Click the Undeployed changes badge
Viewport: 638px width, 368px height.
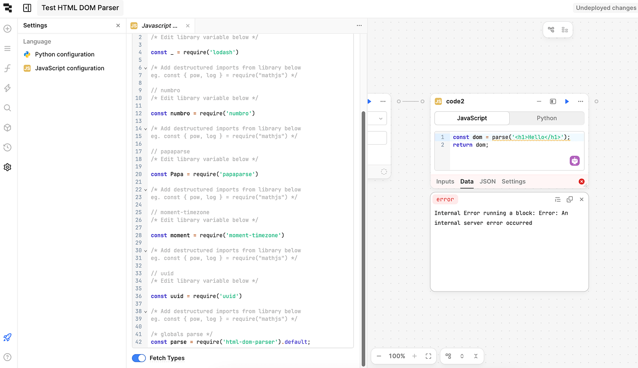(606, 8)
